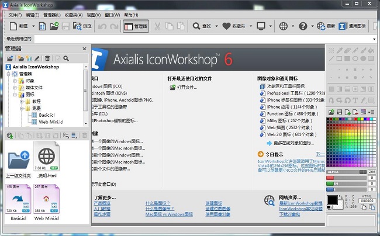Open the 视图(V) menu
The image size is (380, 236).
pyautogui.click(x=93, y=15)
